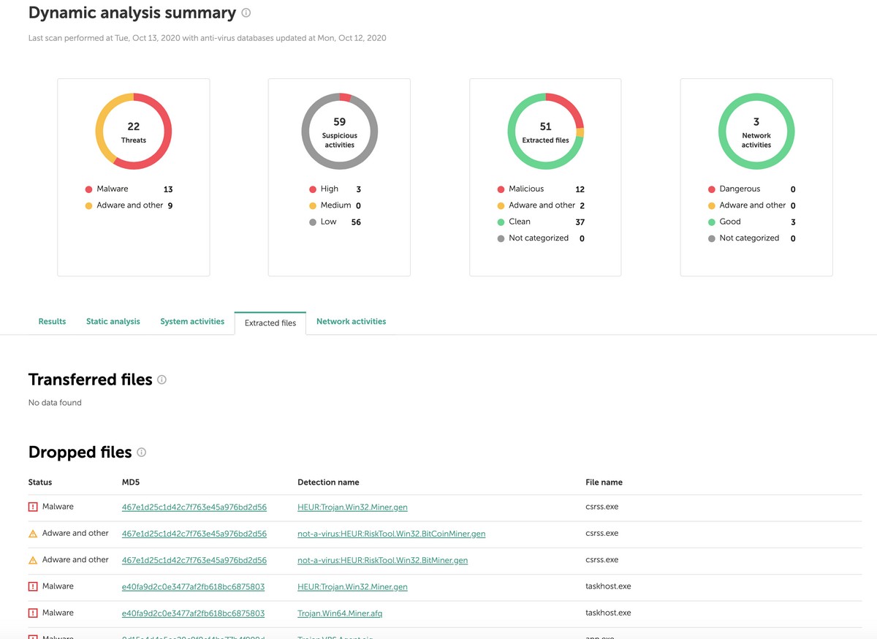Click csrss.exe in BitCoinMiner.gen row
The image size is (877, 639).
(602, 534)
